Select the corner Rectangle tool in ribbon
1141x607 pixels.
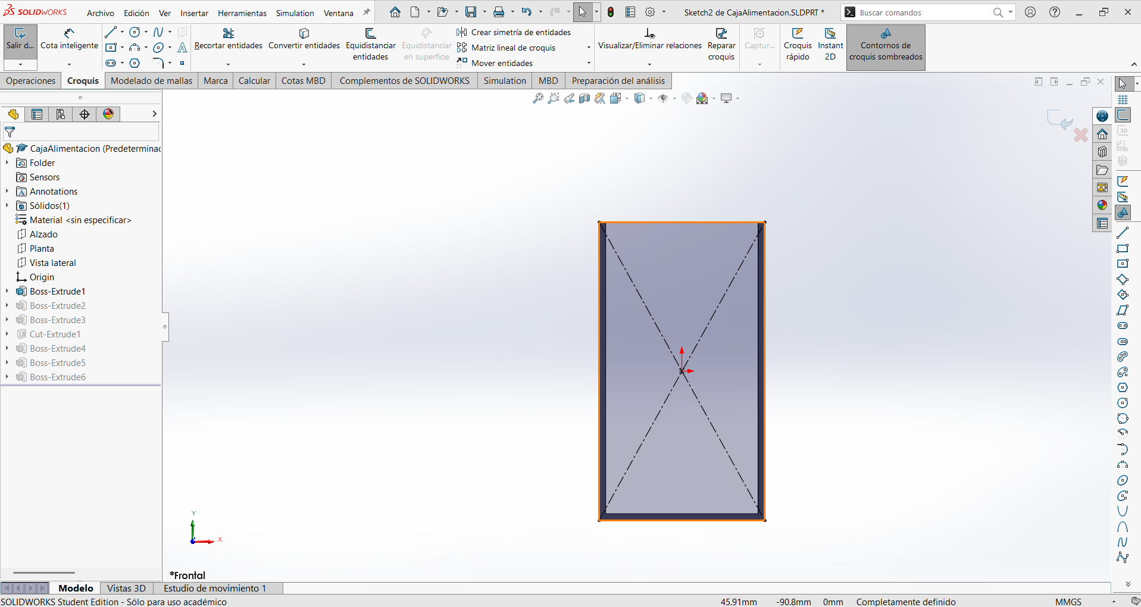111,48
